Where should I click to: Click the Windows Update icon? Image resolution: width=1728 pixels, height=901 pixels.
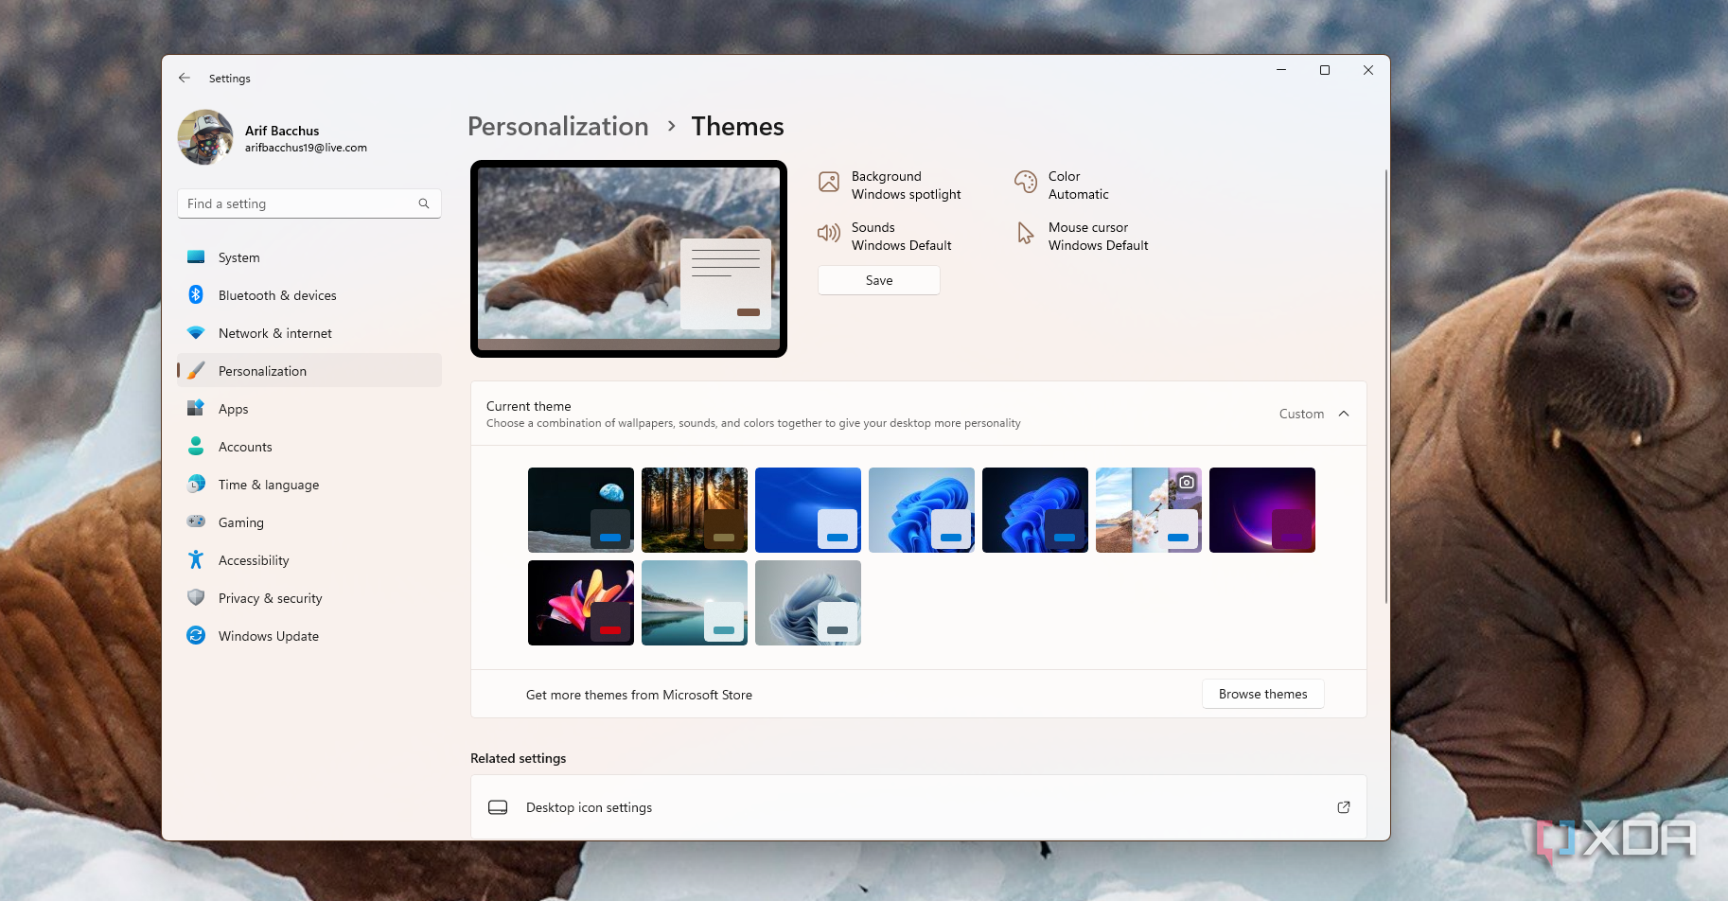pyautogui.click(x=196, y=635)
